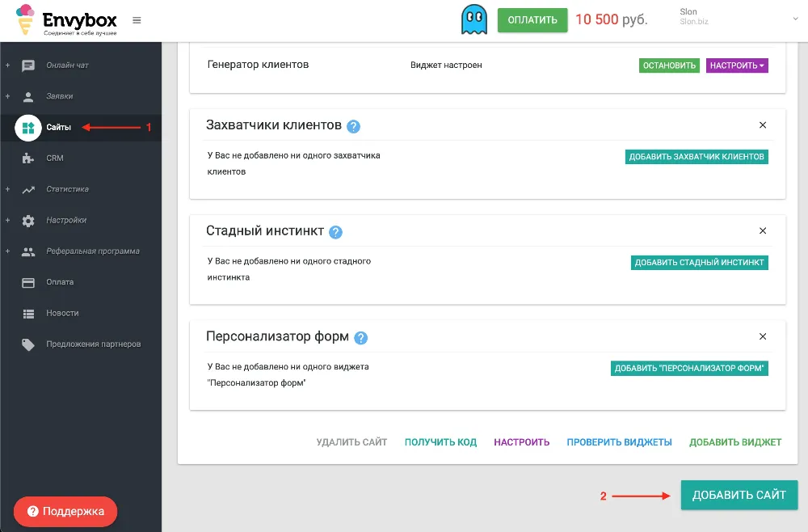Image resolution: width=808 pixels, height=532 pixels.
Task: Click ДОБАВИТЬ СТАДНЫЙ ИНСТИНКТ button
Action: click(x=699, y=263)
